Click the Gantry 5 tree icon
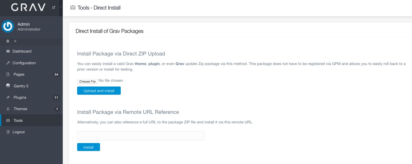 pos(8,86)
